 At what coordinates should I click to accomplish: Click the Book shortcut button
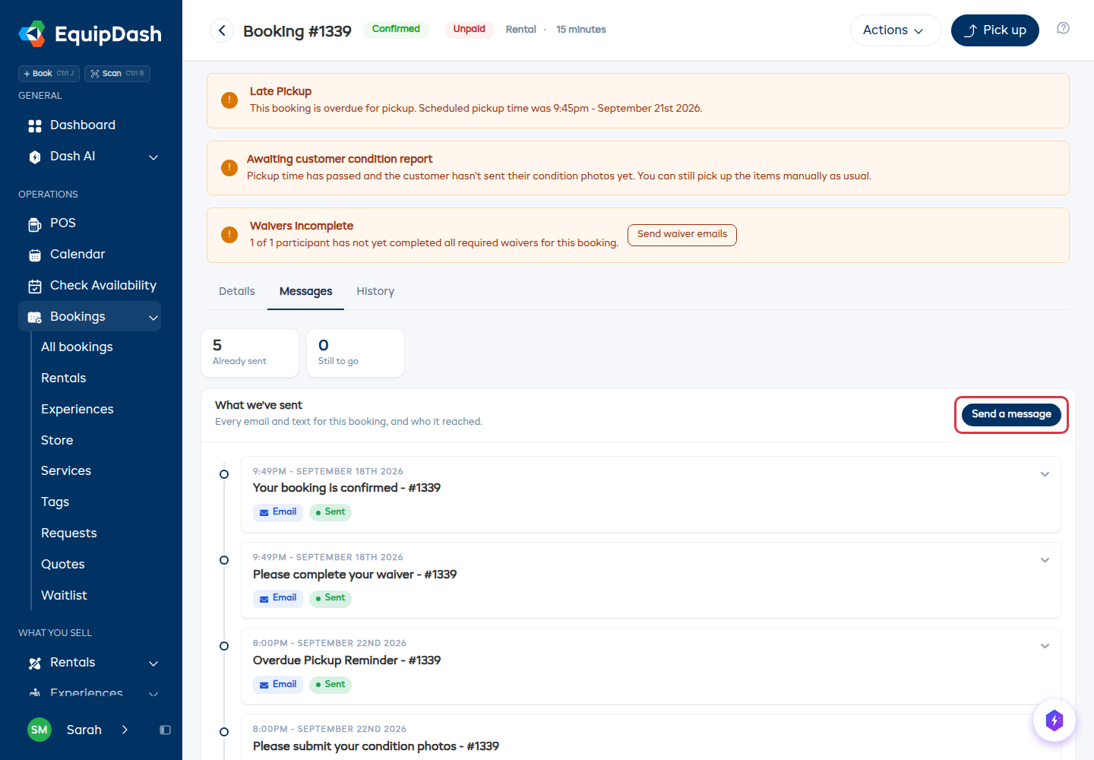tap(49, 73)
